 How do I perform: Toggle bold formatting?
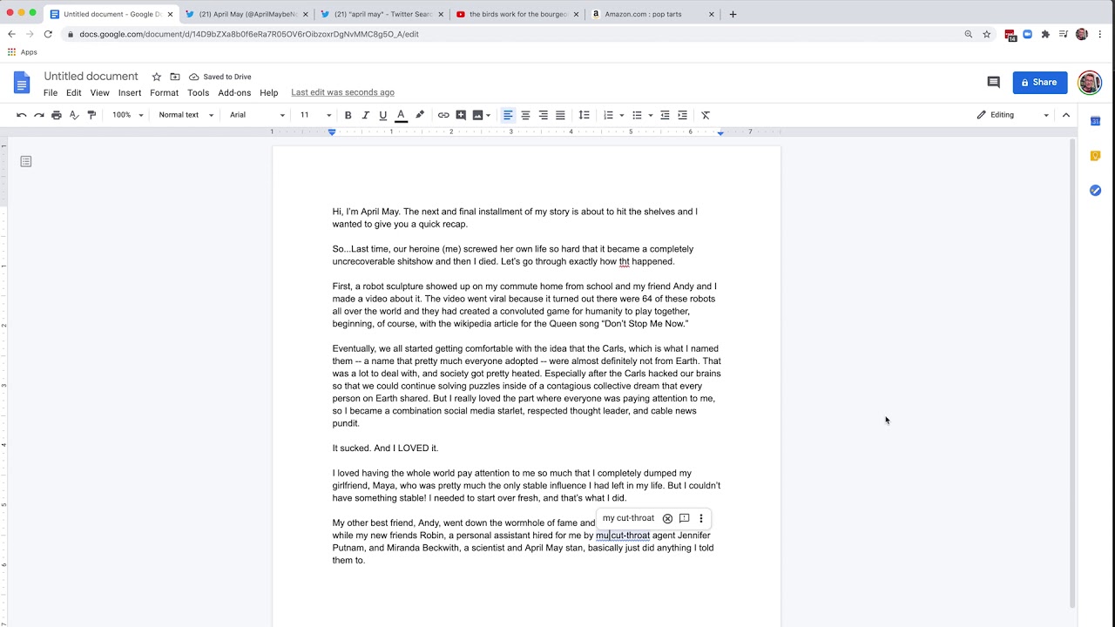click(348, 115)
